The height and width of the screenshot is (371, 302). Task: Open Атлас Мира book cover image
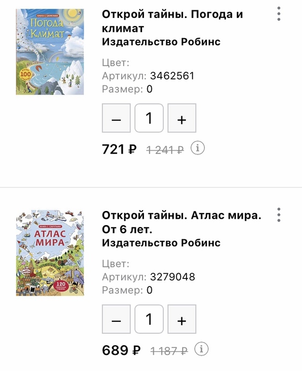50,252
